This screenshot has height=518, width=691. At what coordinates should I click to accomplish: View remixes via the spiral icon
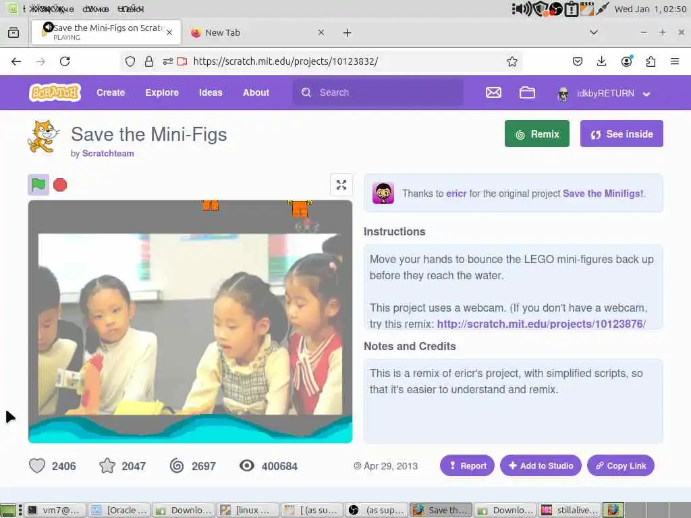click(177, 465)
